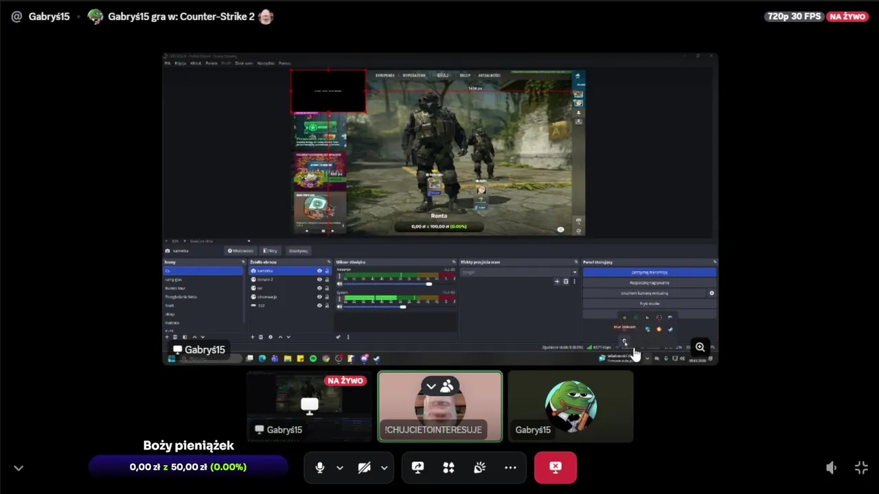The image size is (879, 494).
Task: Select the Cs scene in OBS scenes list
Action: tap(203, 271)
